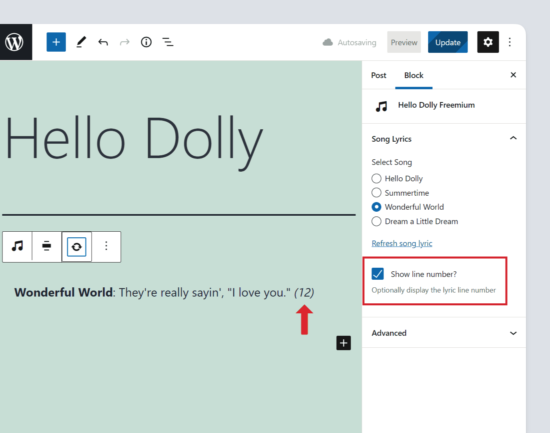Select the Hello Dolly song radio
The width and height of the screenshot is (550, 433).
coord(376,178)
